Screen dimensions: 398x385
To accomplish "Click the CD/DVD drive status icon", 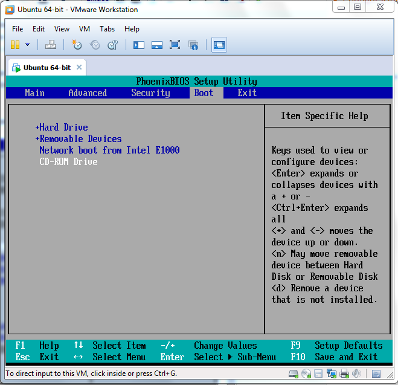I will click(306, 374).
